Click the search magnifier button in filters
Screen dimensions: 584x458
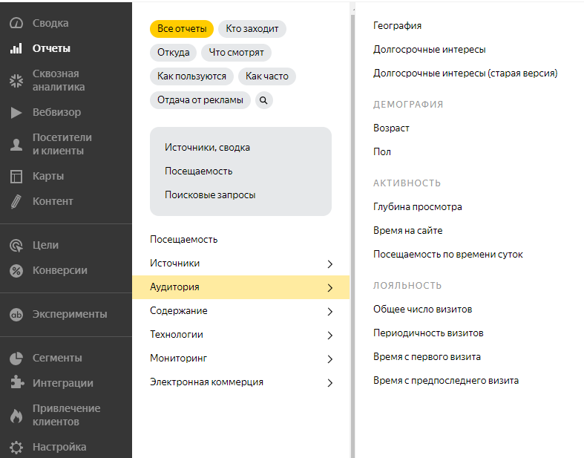point(264,100)
